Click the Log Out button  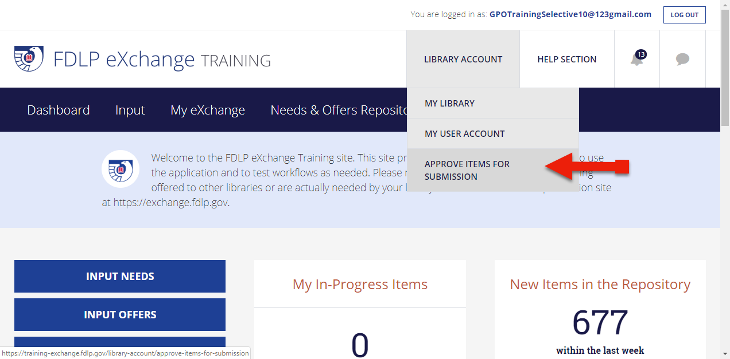click(684, 15)
